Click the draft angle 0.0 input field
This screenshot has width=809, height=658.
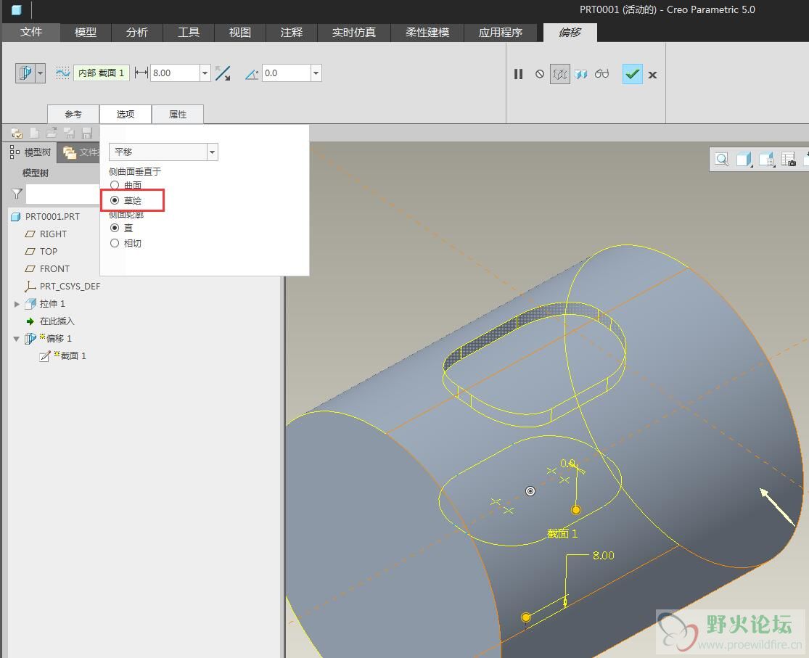click(x=287, y=73)
